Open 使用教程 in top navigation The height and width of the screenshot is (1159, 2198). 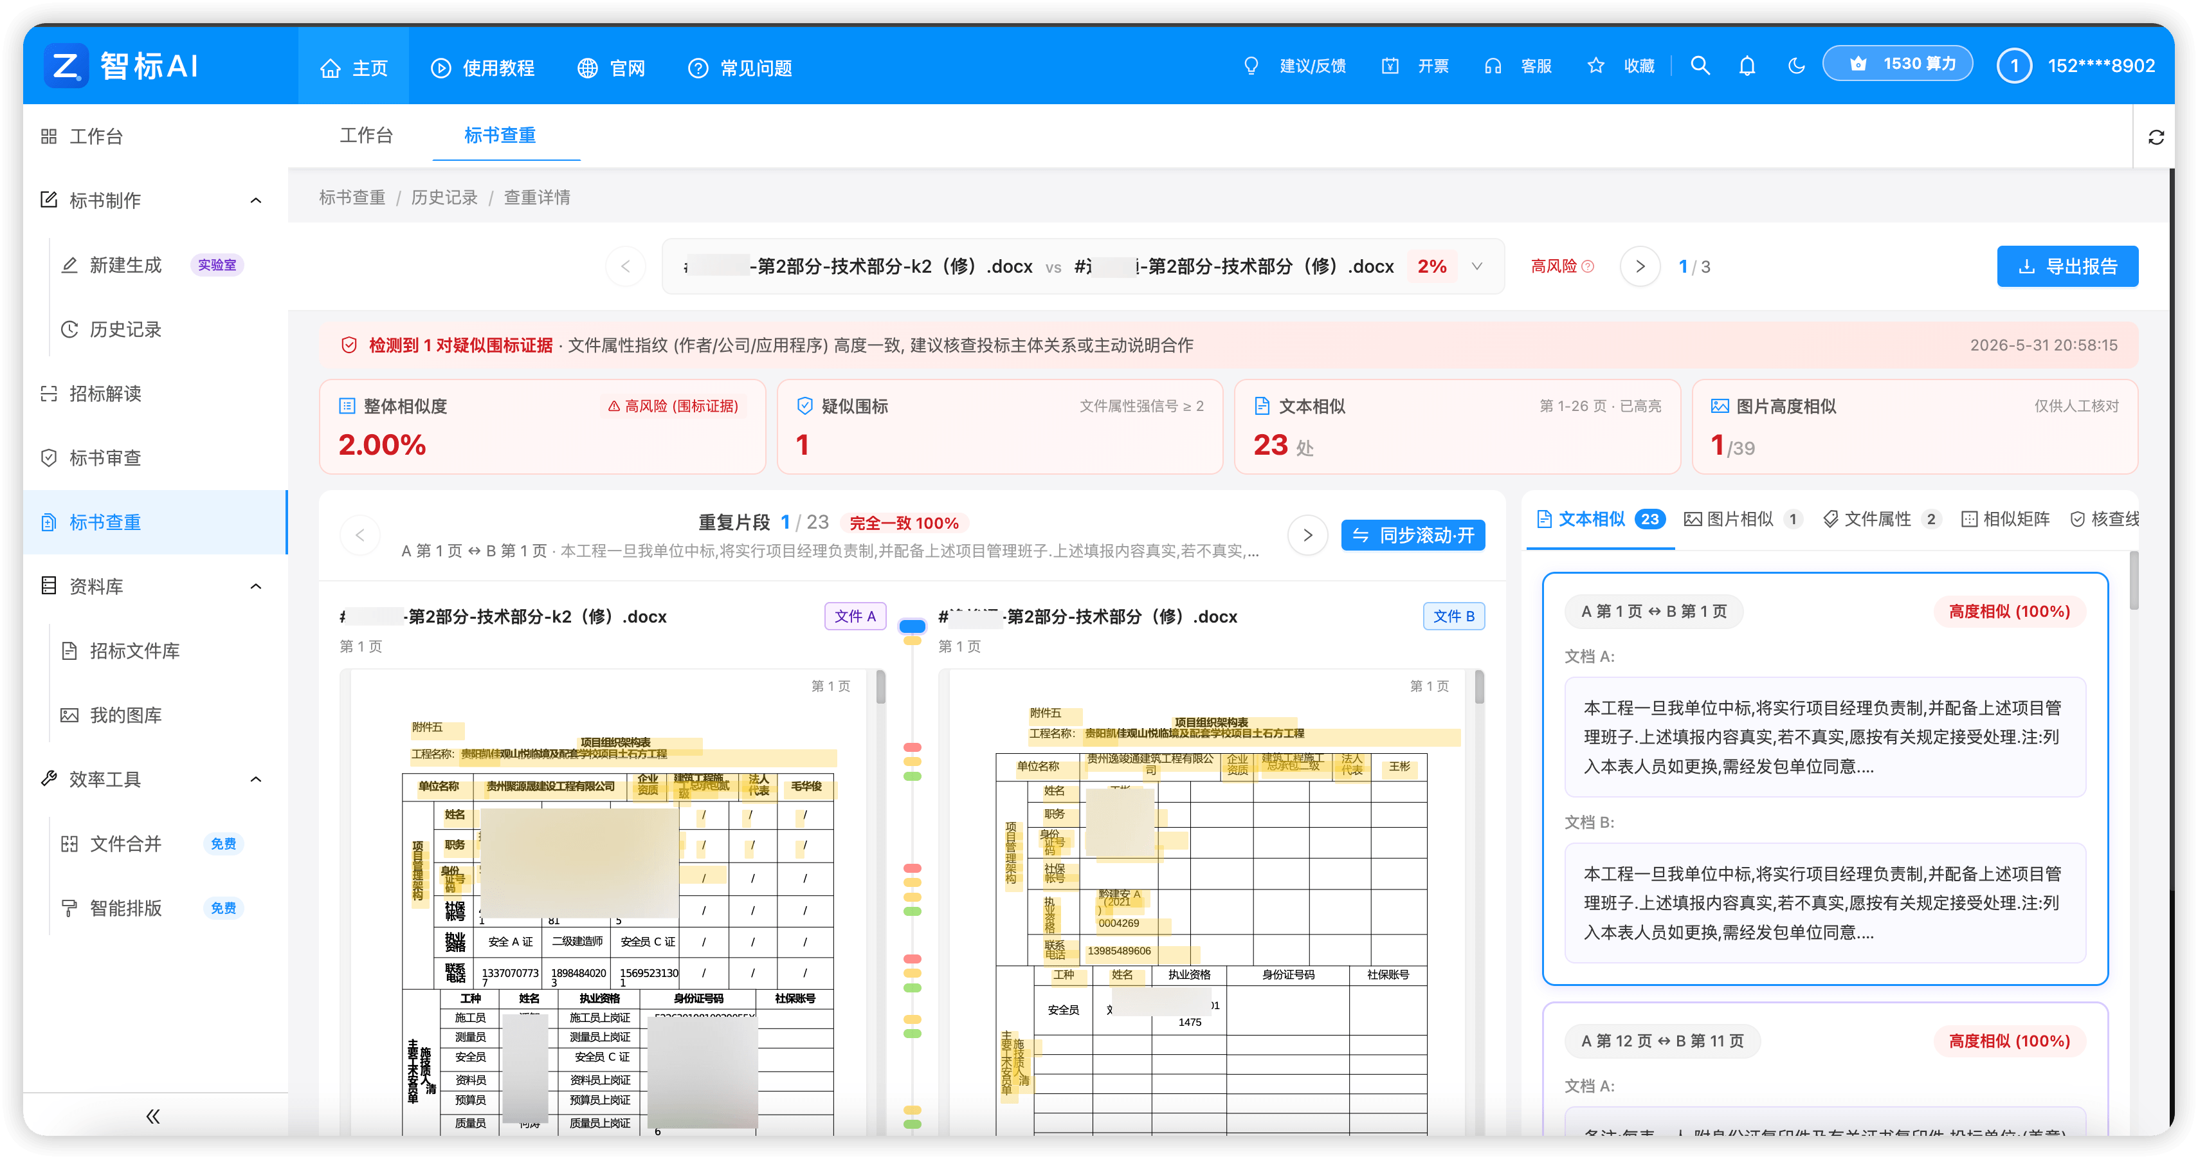(482, 68)
